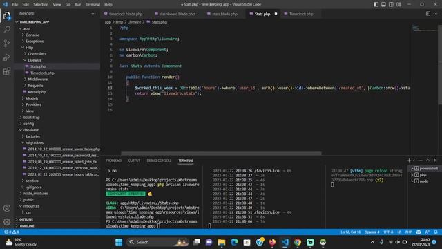442x249 pixels.
Task: Open the Extensions view
Action: (x=7, y=71)
